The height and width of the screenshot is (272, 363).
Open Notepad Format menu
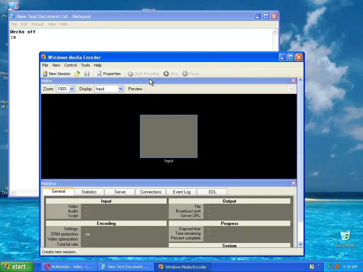pos(38,24)
